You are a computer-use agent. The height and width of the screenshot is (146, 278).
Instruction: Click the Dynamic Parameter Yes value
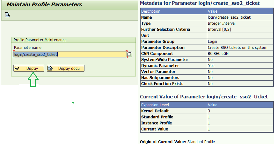(x=211, y=66)
